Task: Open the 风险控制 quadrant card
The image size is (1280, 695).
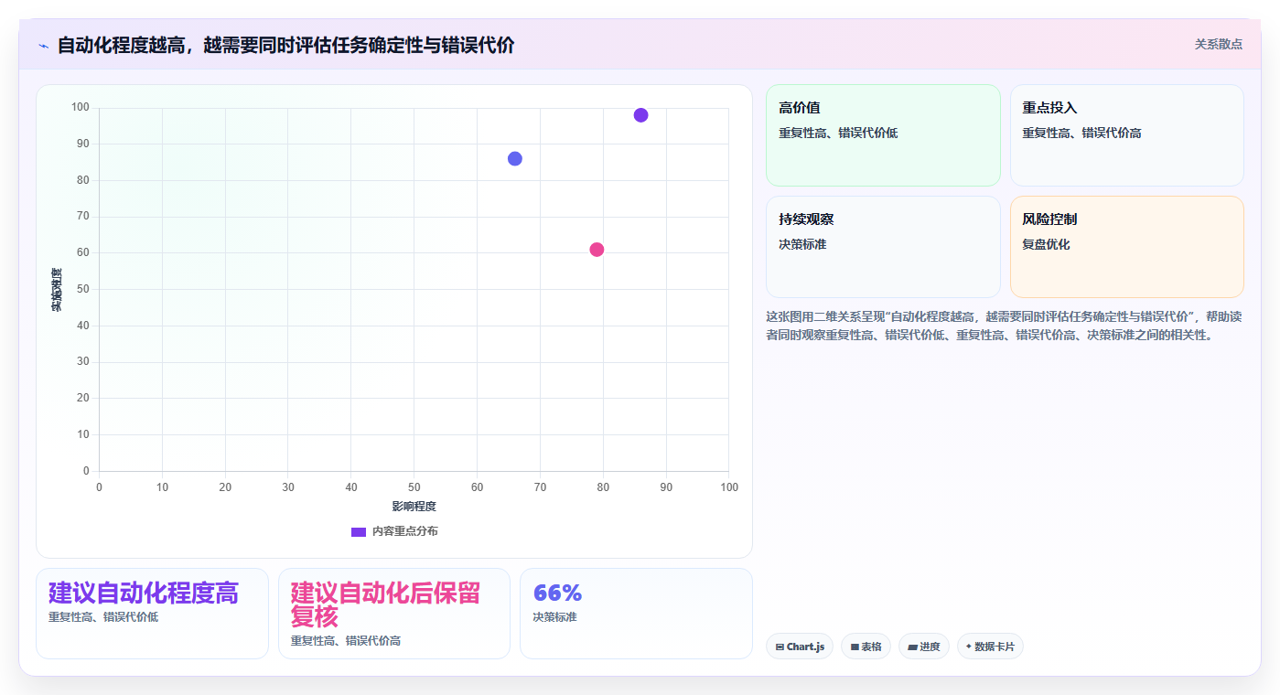Action: coord(1127,247)
